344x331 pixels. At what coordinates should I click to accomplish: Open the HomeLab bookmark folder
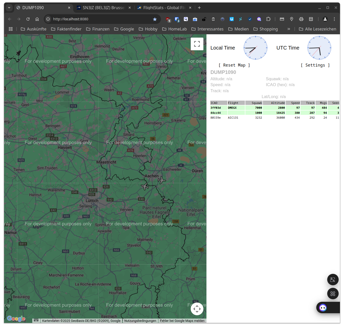(174, 29)
